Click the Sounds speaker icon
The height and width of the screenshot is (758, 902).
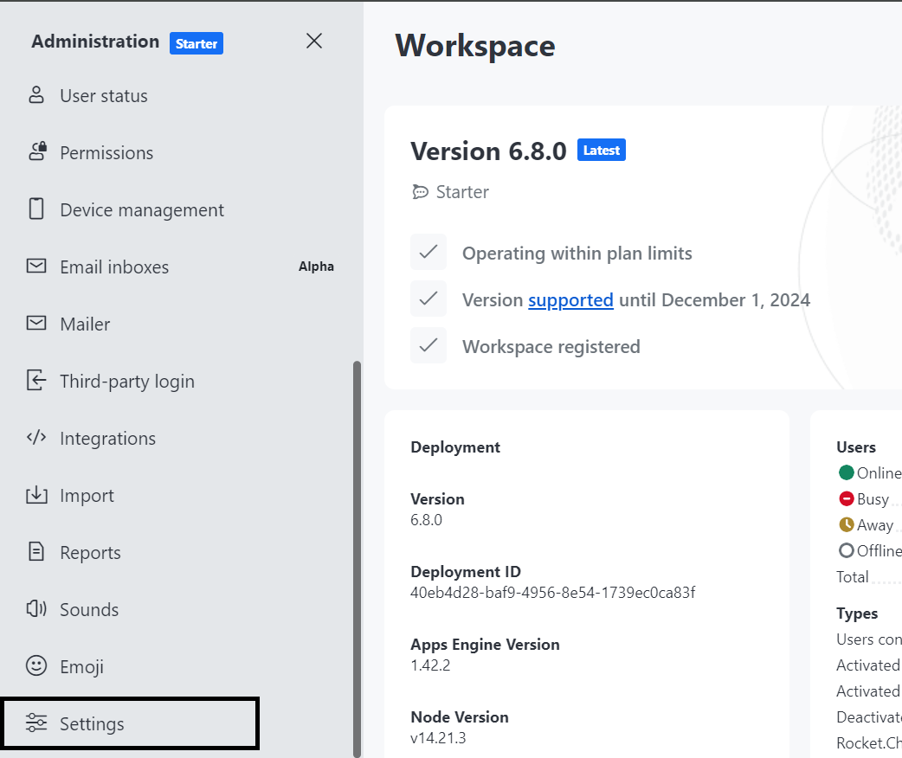click(x=36, y=608)
